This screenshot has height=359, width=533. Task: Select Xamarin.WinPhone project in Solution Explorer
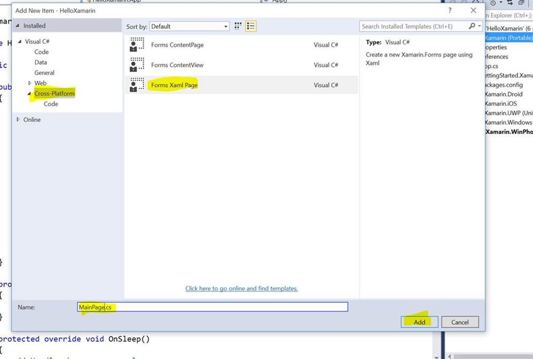pos(509,132)
